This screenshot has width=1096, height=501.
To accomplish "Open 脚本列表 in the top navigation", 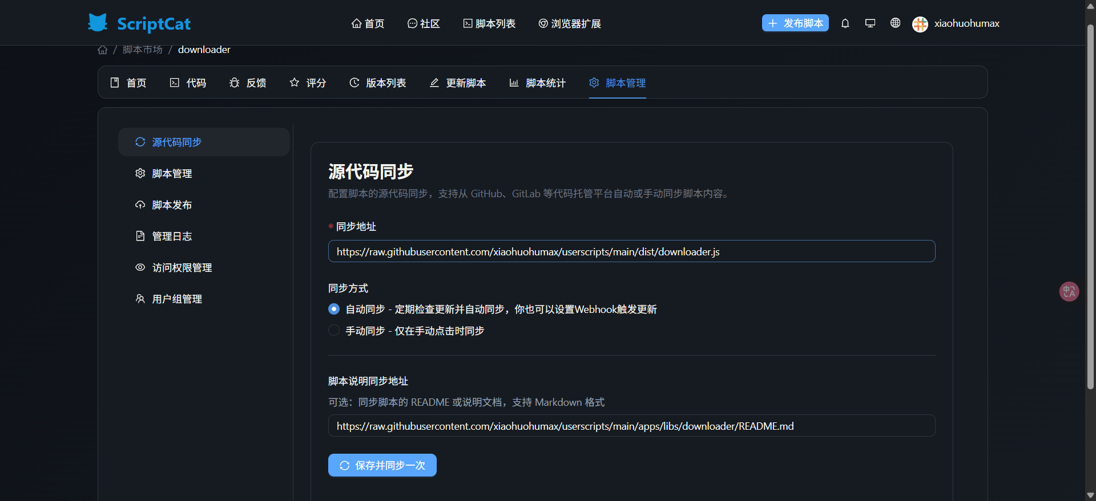I will click(x=489, y=23).
